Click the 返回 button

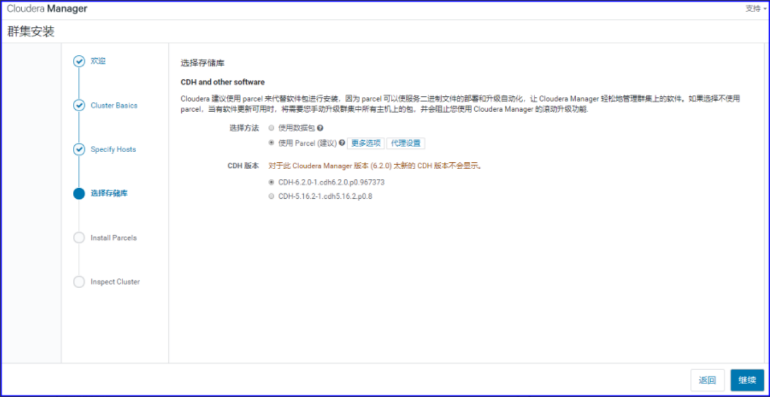click(707, 380)
